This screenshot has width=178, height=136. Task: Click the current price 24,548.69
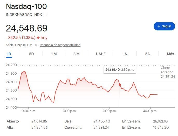click(x=27, y=28)
